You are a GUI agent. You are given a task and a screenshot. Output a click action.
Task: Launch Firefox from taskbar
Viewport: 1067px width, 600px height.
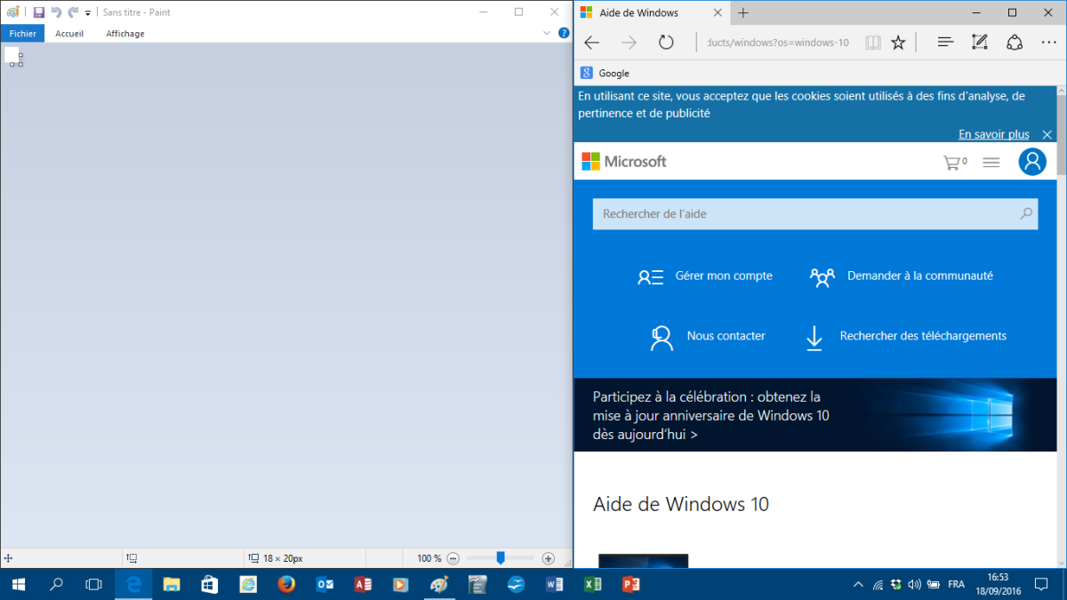click(x=285, y=585)
